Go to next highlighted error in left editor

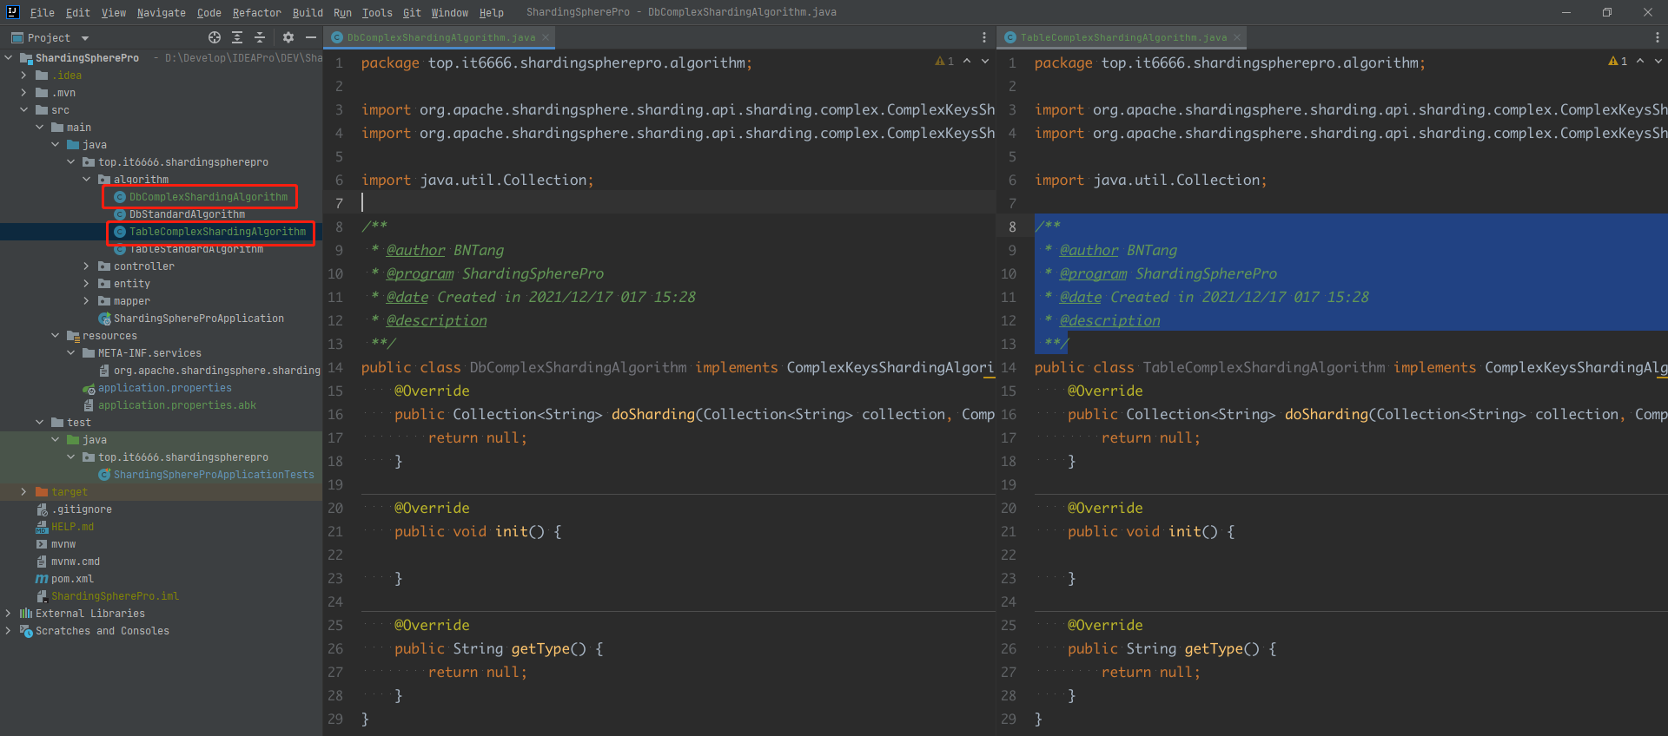985,61
